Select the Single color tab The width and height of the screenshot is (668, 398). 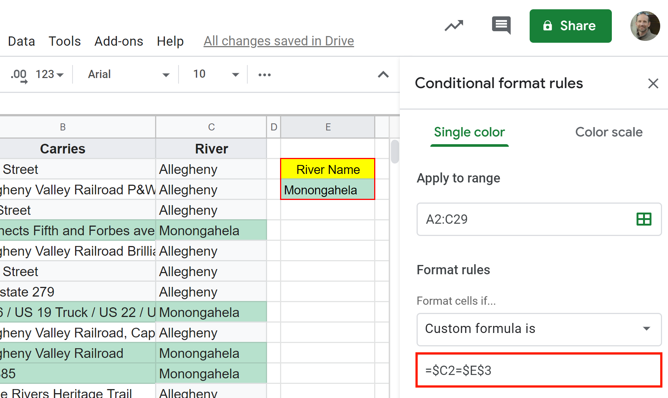(469, 132)
